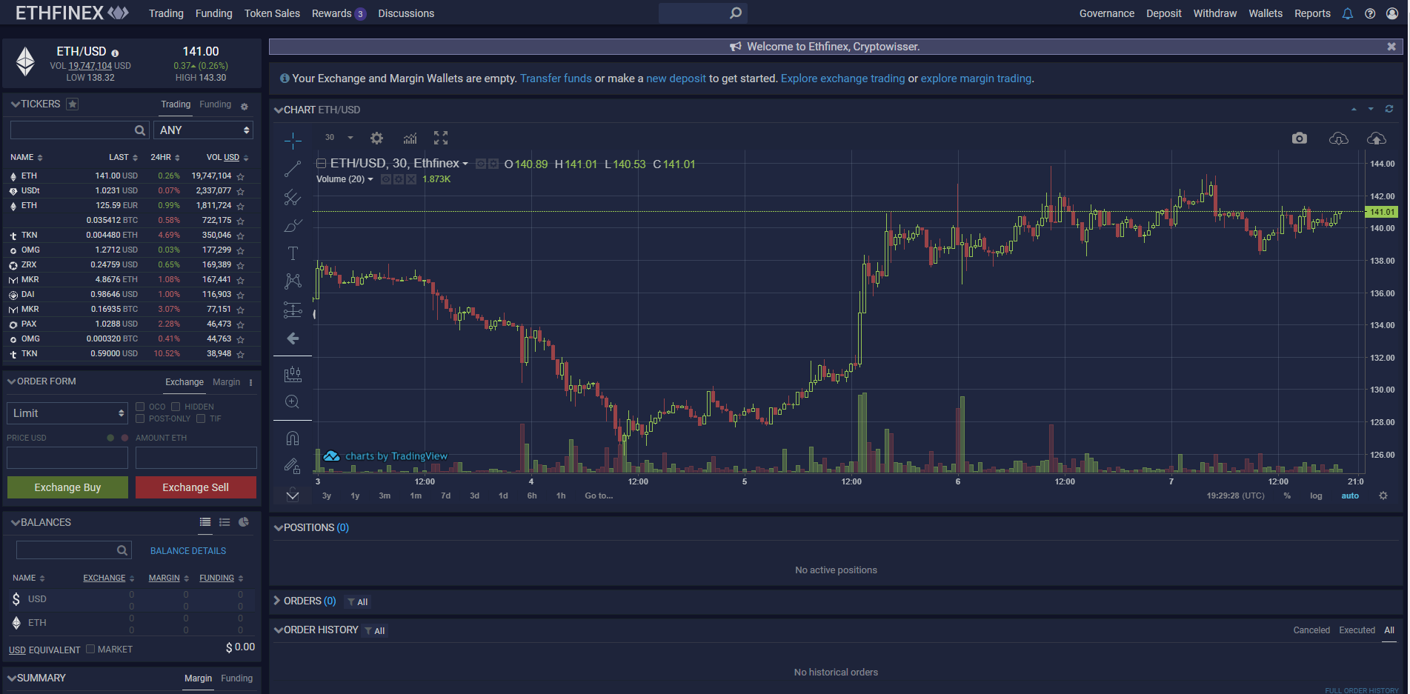1410x694 pixels.
Task: Expand the ORDERS panel
Action: click(278, 601)
